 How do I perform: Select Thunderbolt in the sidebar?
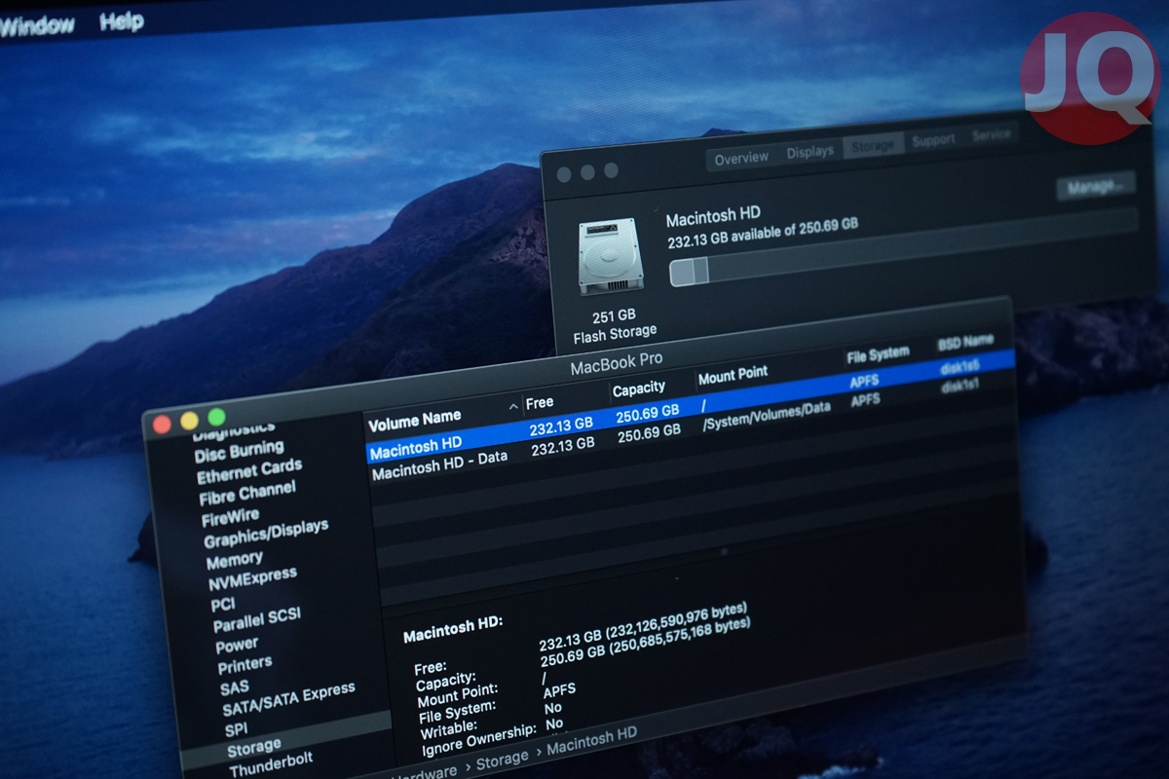point(271,762)
